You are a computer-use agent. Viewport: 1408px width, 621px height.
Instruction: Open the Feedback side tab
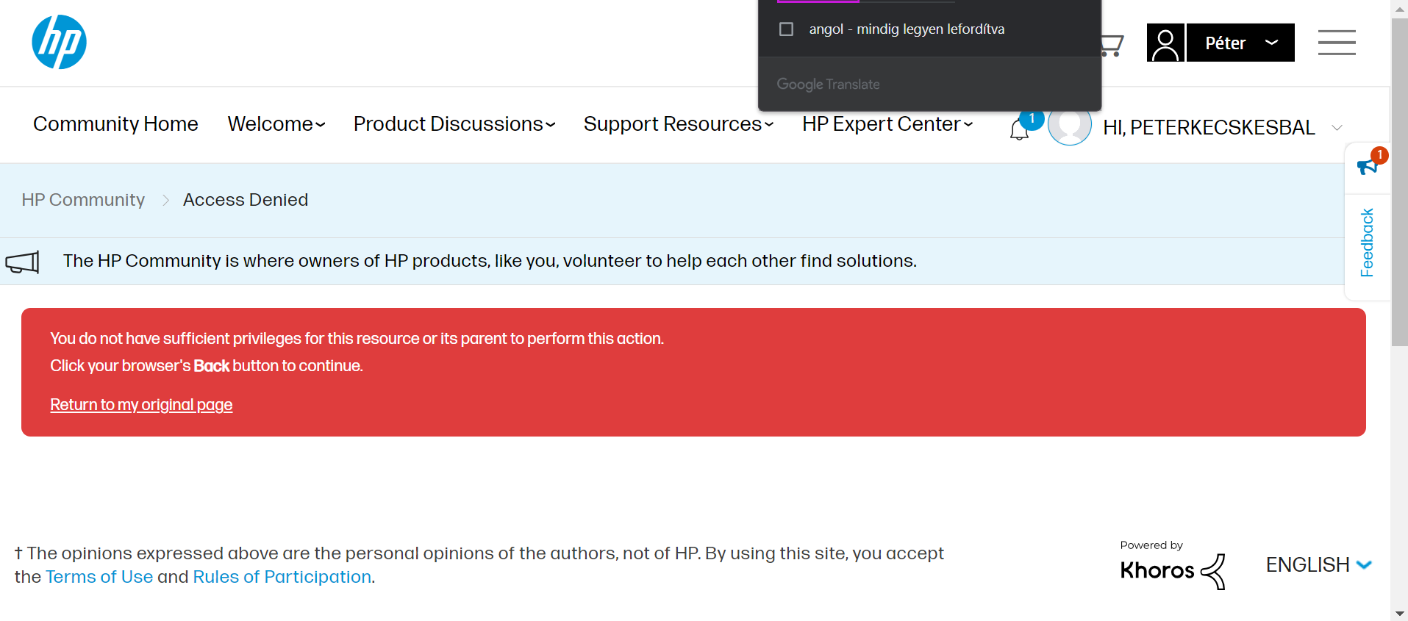tap(1367, 243)
